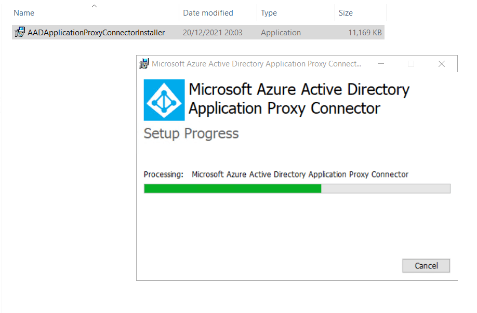
Task: Cancel the connector setup
Action: (x=426, y=266)
